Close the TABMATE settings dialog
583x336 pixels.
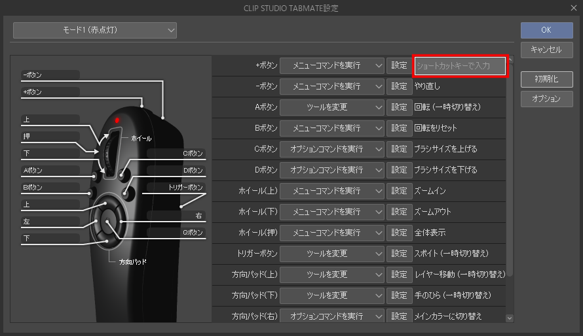tap(574, 8)
